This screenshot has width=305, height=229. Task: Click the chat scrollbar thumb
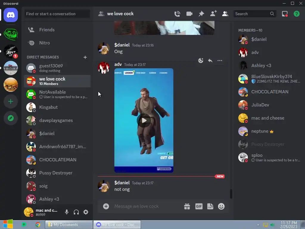coord(231,194)
